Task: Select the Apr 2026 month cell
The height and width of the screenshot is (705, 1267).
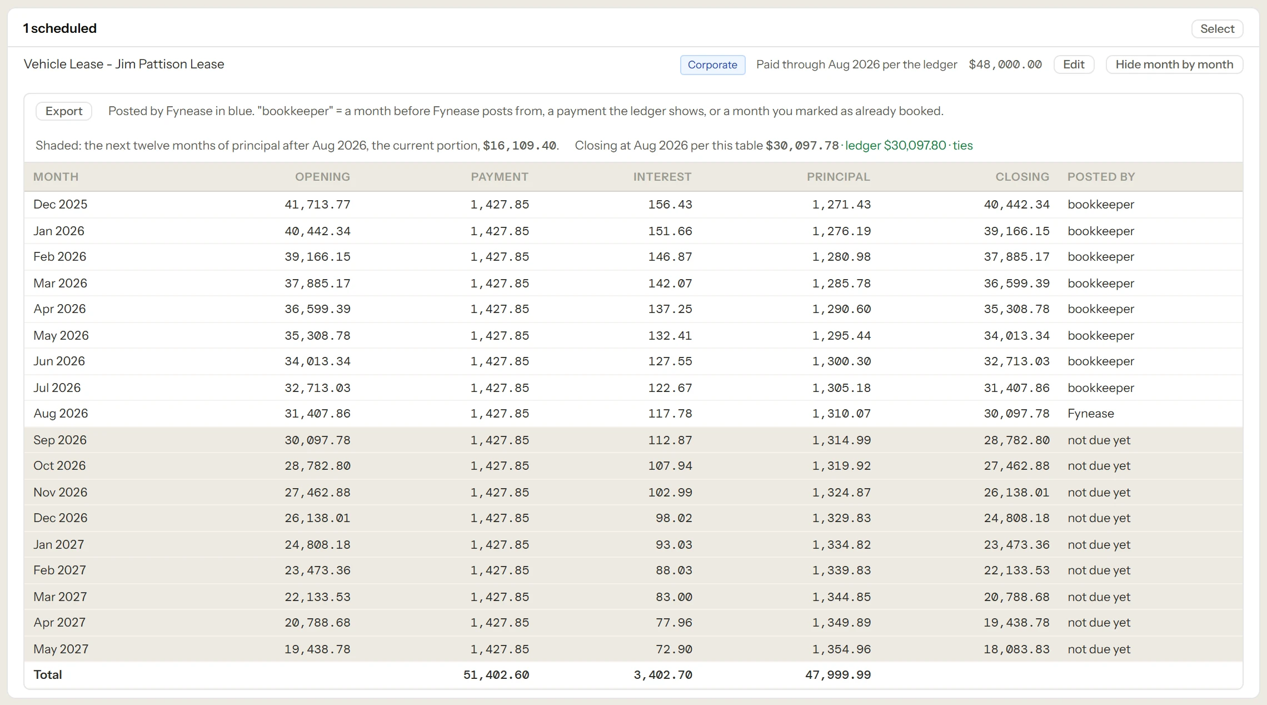Action: [x=59, y=309]
